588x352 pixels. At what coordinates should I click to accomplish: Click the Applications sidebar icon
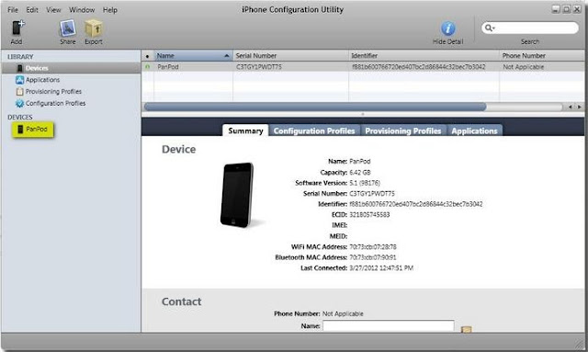tap(19, 80)
